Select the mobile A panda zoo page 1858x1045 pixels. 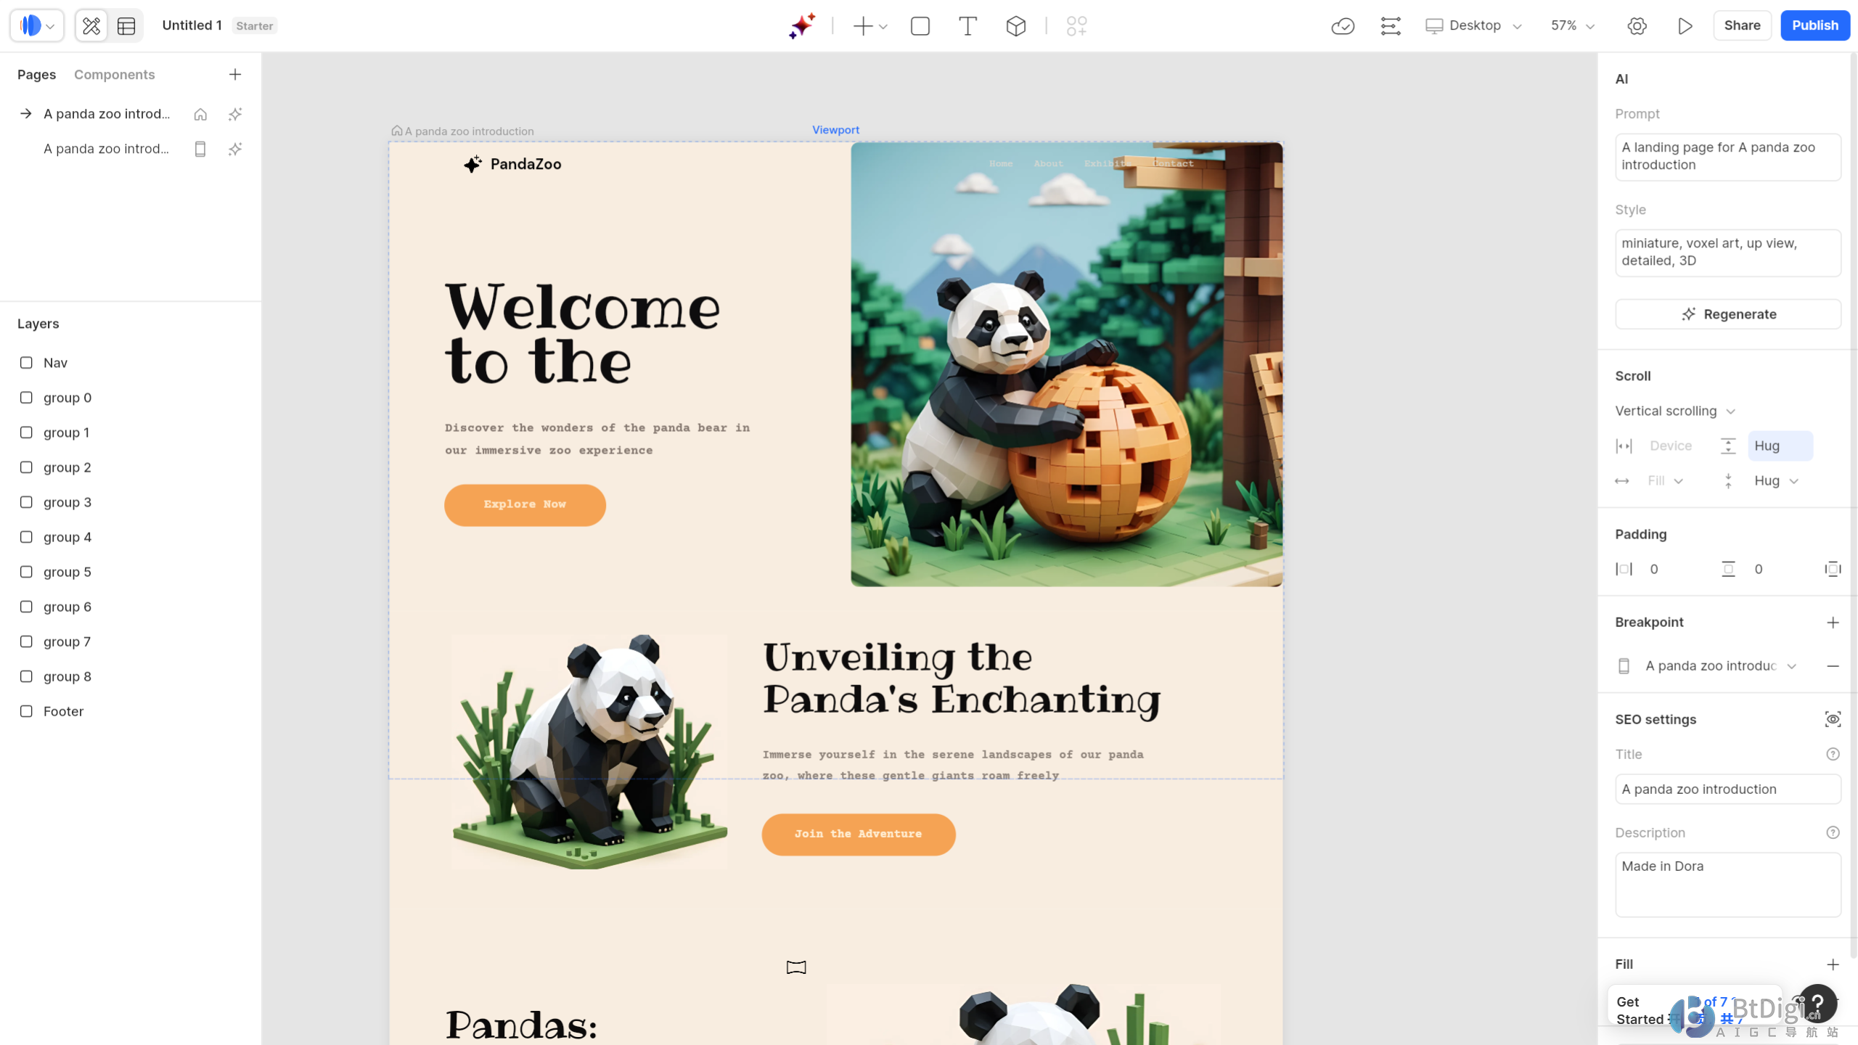[107, 149]
